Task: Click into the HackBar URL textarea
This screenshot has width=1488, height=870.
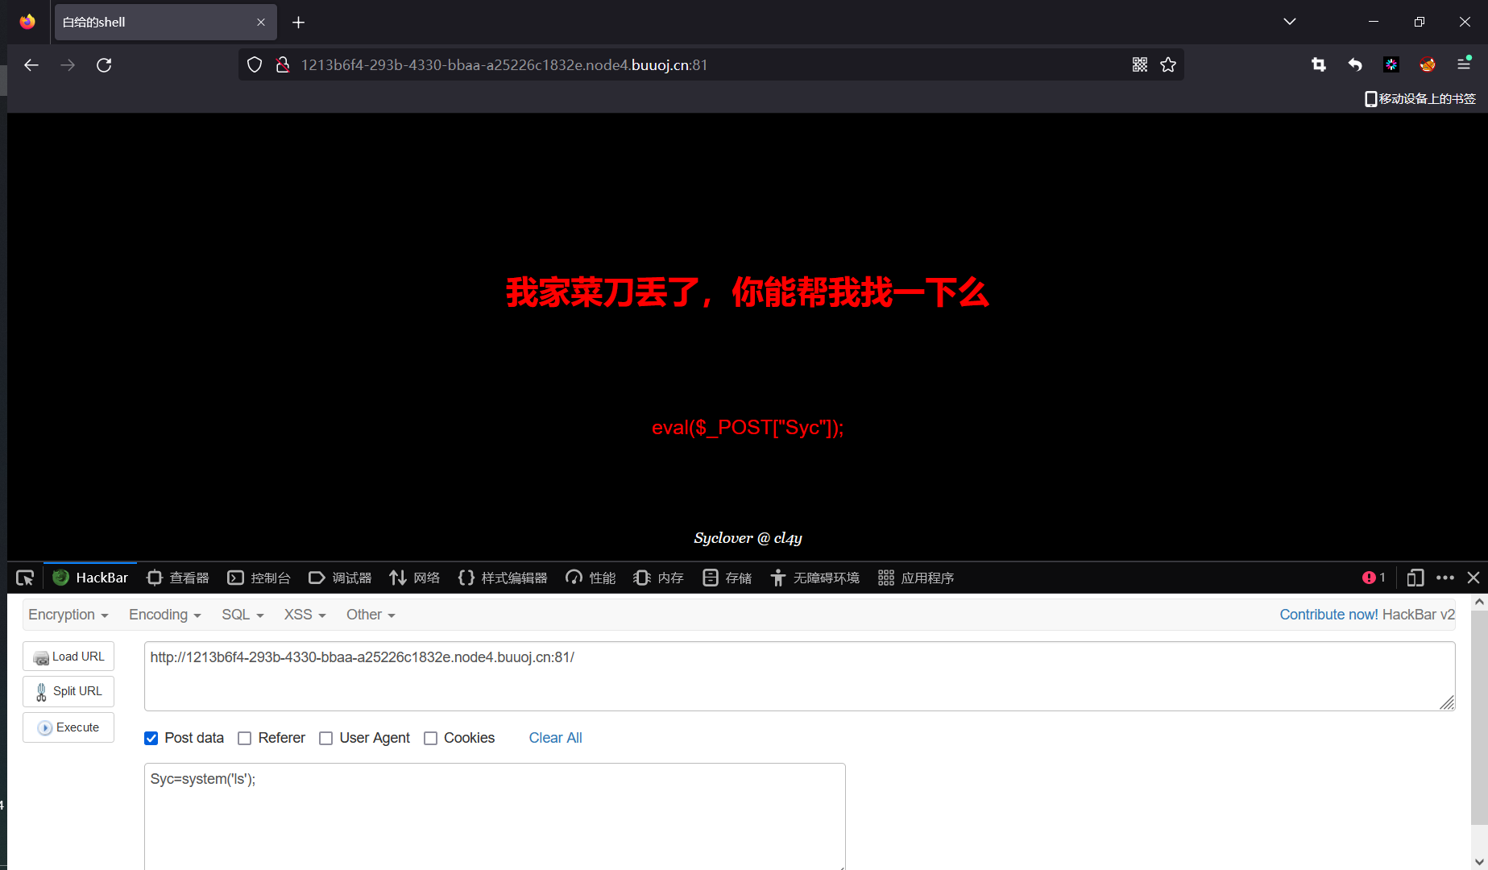Action: pos(799,677)
